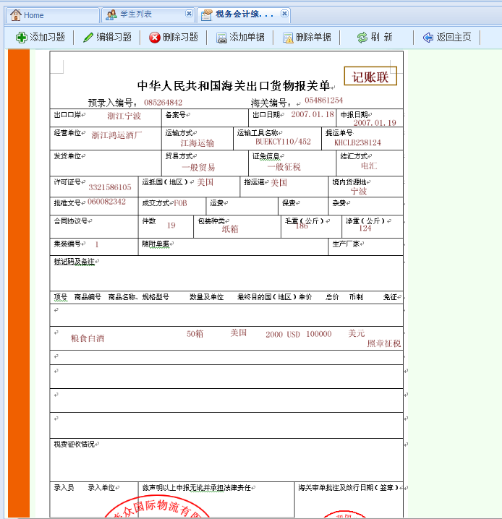Image resolution: width=502 pixels, height=519 pixels.
Task: Click the Home house icon
Action: pyautogui.click(x=16, y=15)
